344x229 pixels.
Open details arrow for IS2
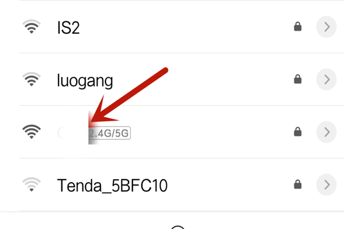coord(326,27)
